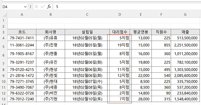201x105 pixels.
Task: Click the (주)진명 company cell
Action: [x=51, y=45]
